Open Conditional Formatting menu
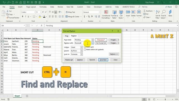179x101 pixels. tap(106, 15)
